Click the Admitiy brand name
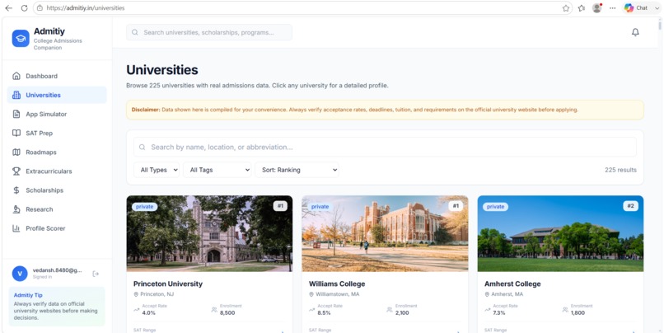Screen dimensions: 664x333 (49, 31)
